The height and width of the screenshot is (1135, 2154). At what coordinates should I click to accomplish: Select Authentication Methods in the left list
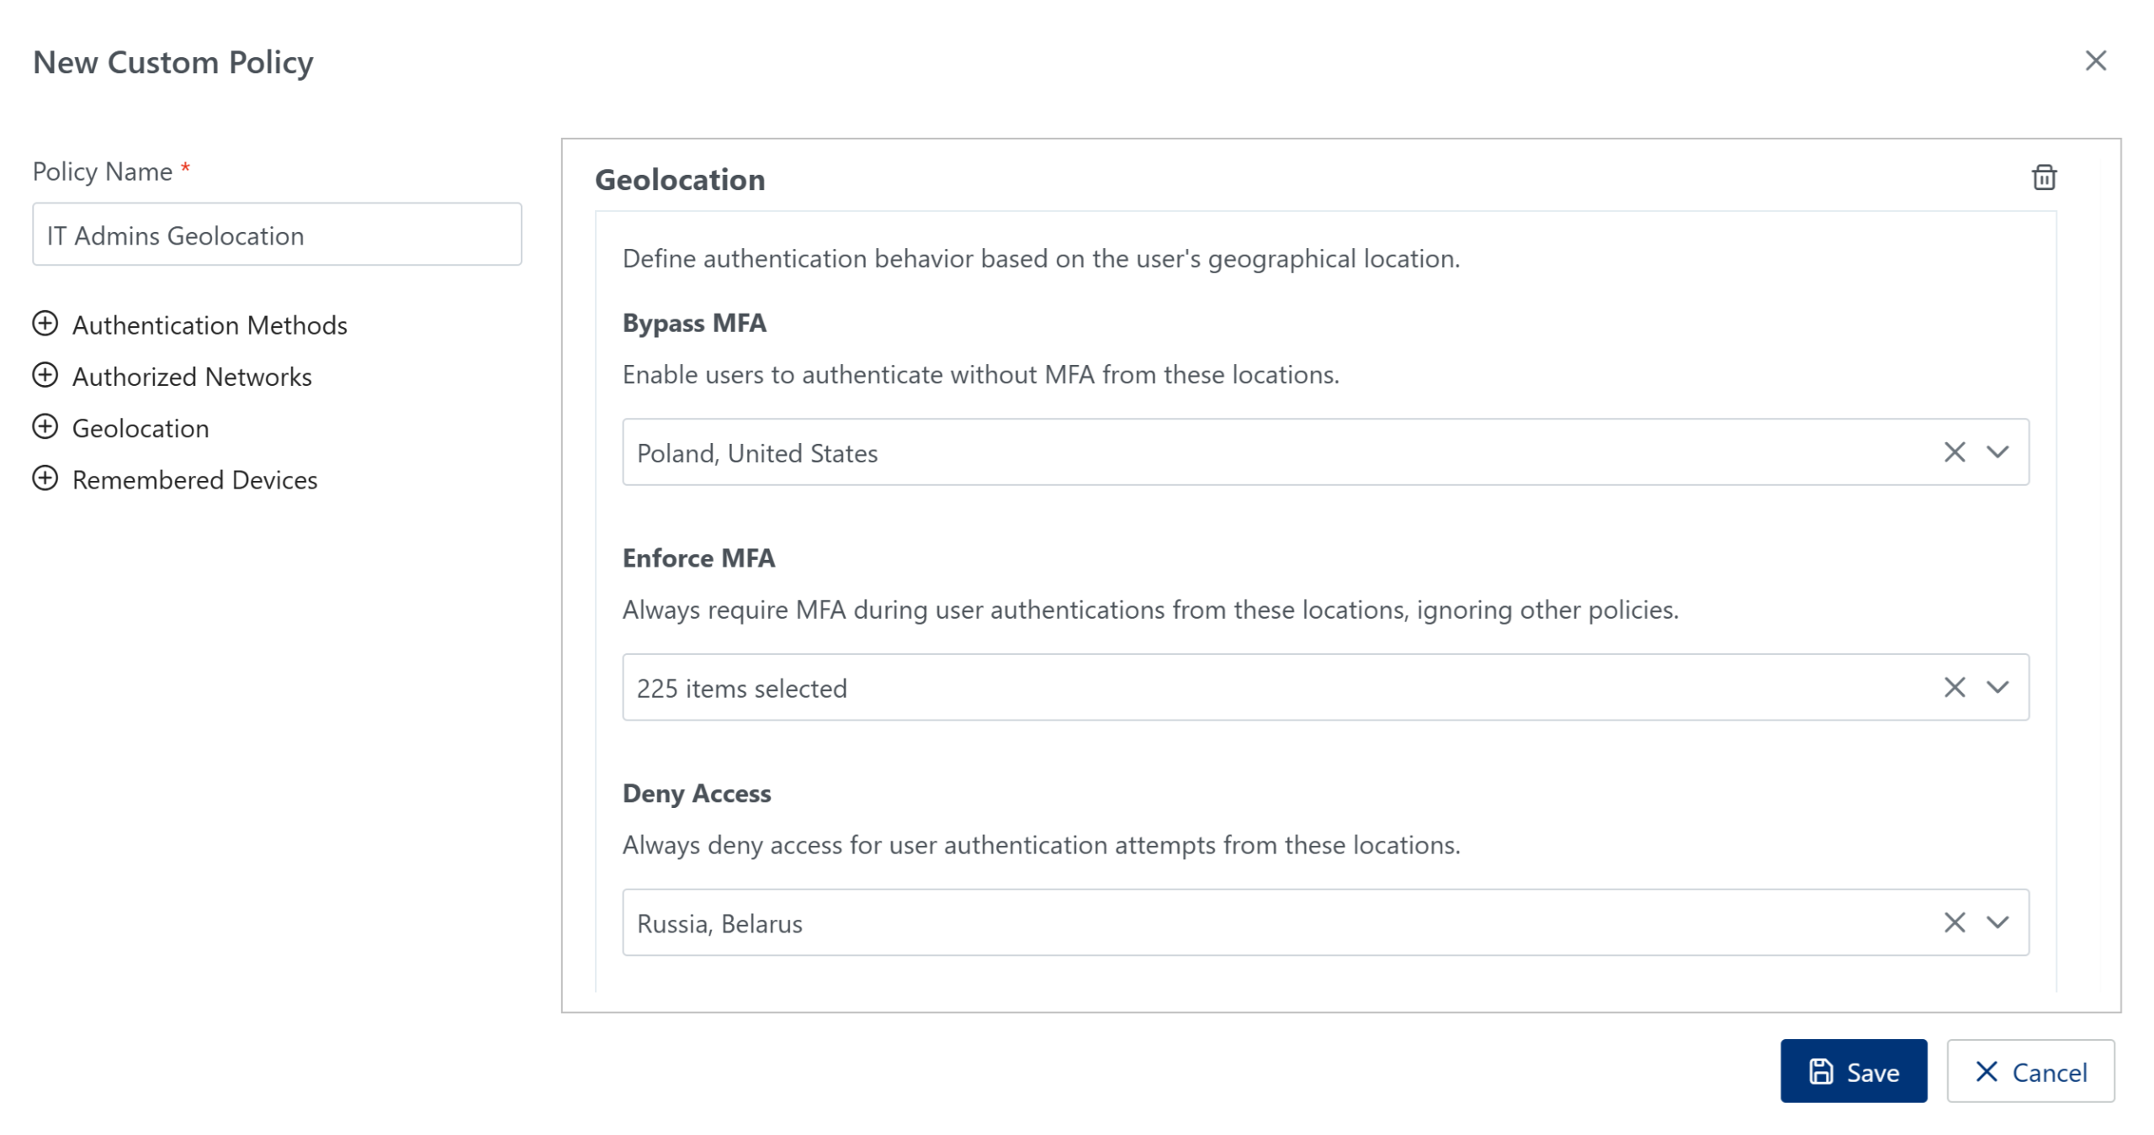pos(210,325)
